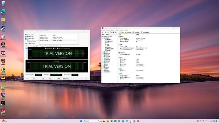Switch to the Cooling Fans tab
This screenshot has width=219, height=123.
[x=36, y=46]
